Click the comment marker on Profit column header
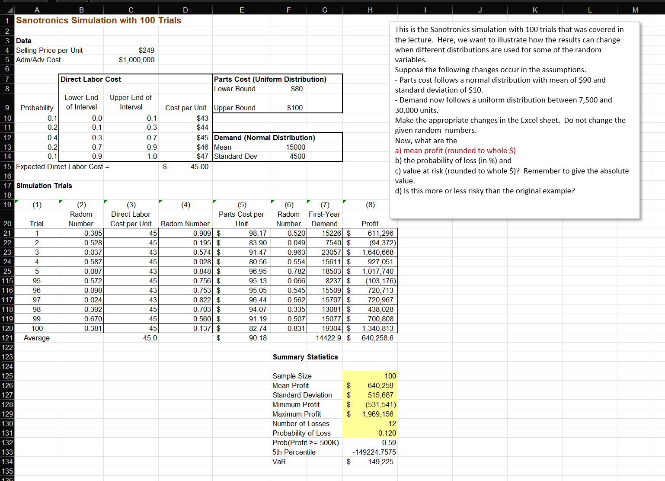665x481 pixels. 344,201
